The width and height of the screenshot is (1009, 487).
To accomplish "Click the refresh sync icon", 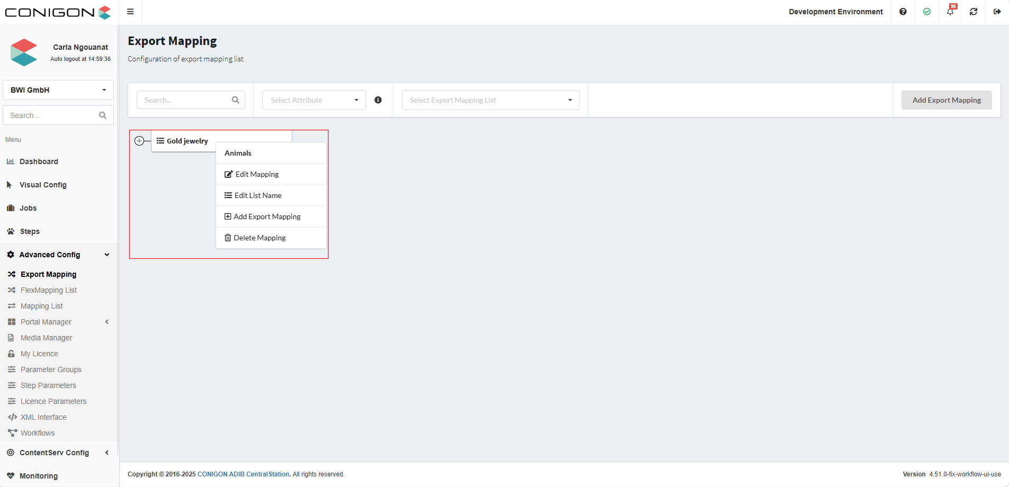I will [x=974, y=12].
